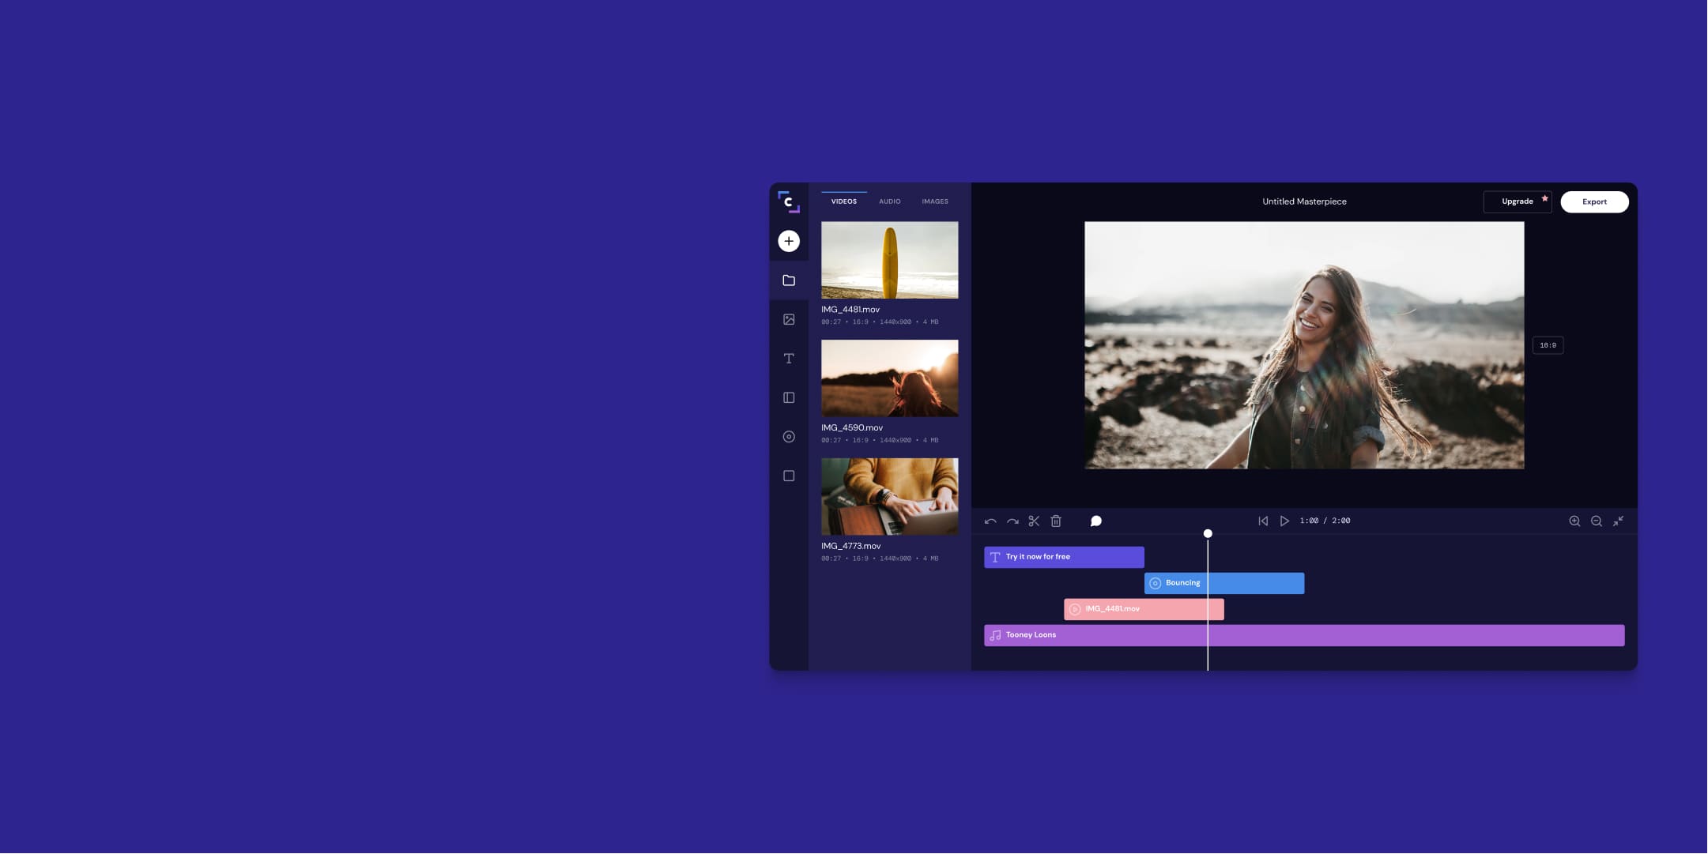Screen dimensions: 1708x854
Task: Click the scissors/cut tool icon
Action: [x=1033, y=521]
